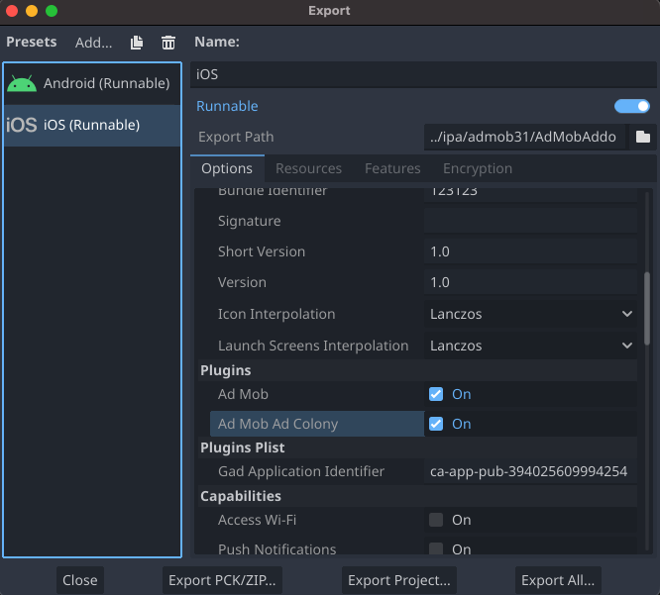Click the Add... presets button

pos(93,43)
